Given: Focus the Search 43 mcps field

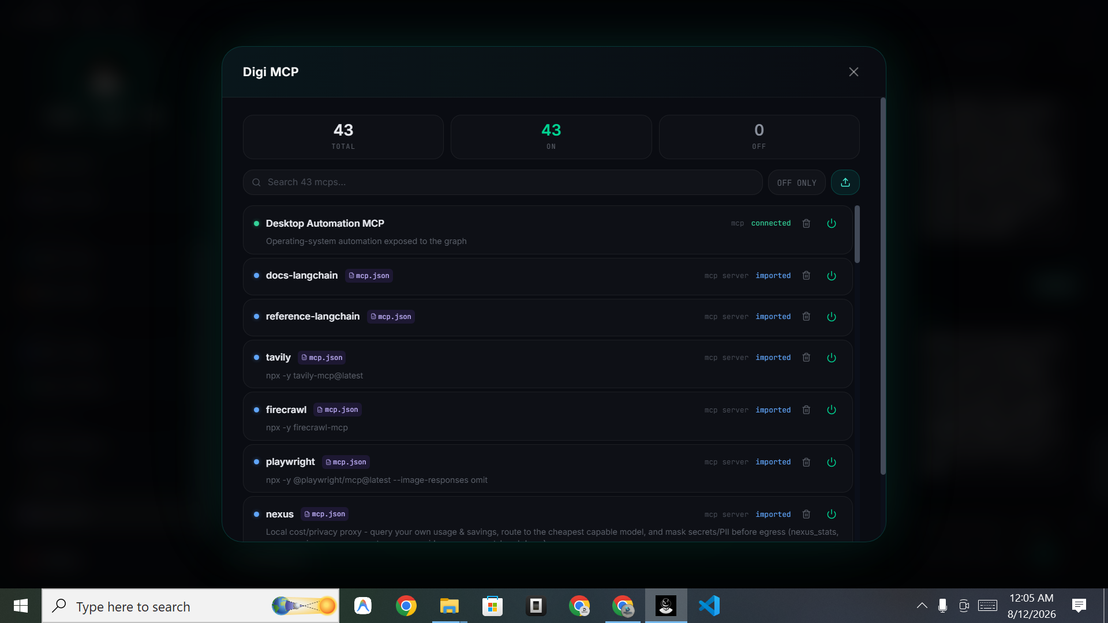Looking at the screenshot, I should click(503, 182).
